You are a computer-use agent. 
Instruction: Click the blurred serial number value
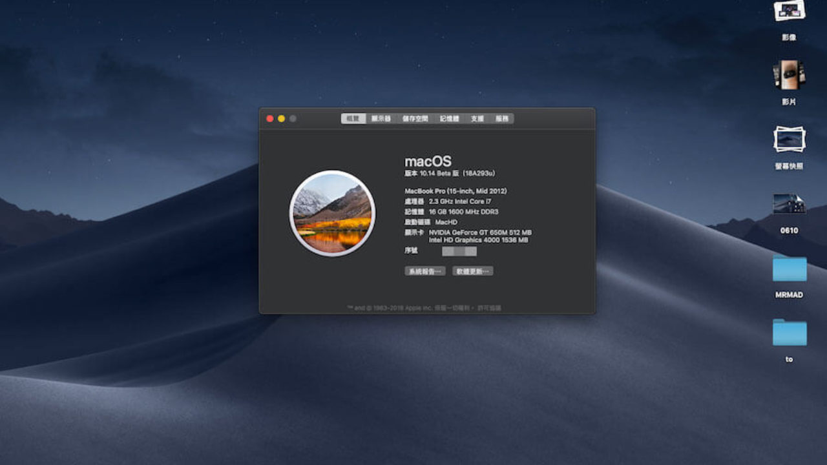point(459,251)
